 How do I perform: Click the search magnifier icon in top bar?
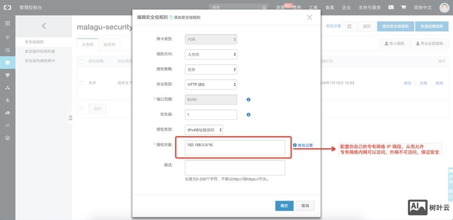point(264,8)
